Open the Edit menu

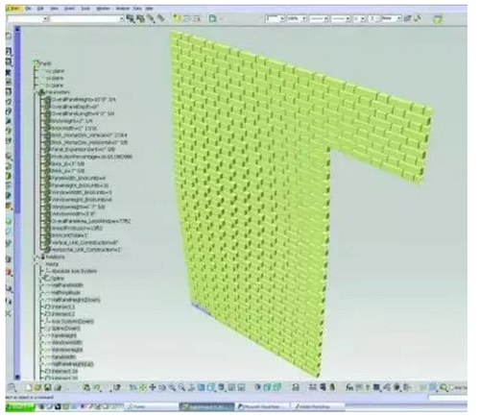[40, 9]
